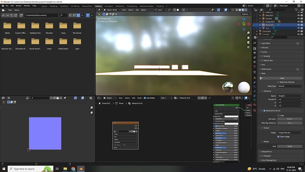Adjust the Extrusion value field
Image resolution: width=305 pixels, height=172 pixels.
pos(290,119)
